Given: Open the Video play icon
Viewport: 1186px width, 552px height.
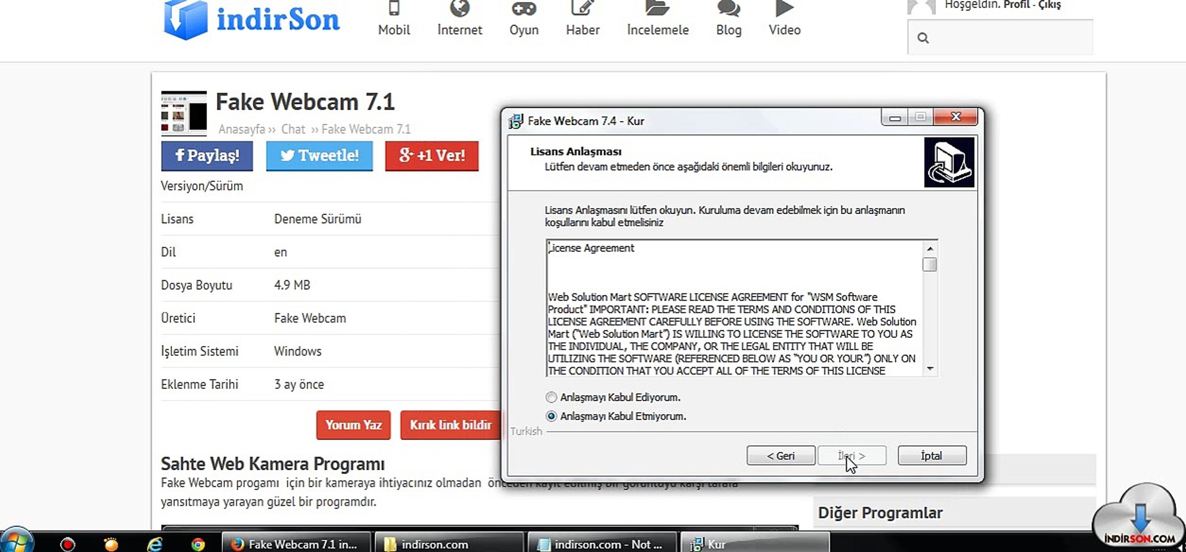Looking at the screenshot, I should point(784,8).
